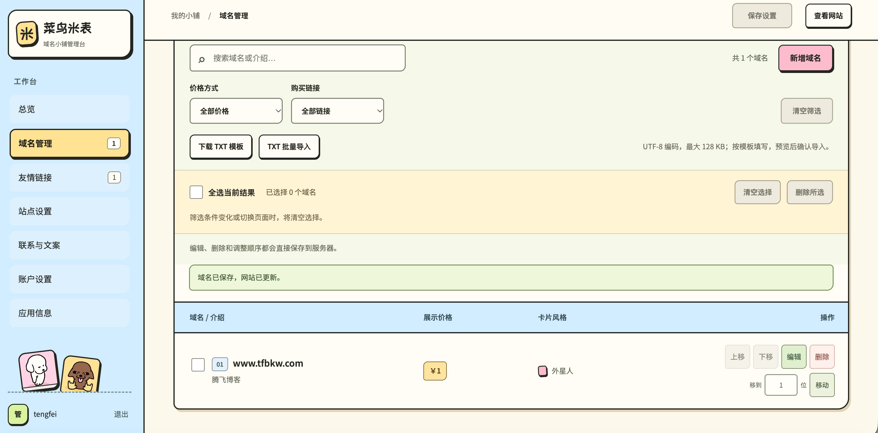
Task: Click the brown dog sticker
Action: pyautogui.click(x=81, y=374)
